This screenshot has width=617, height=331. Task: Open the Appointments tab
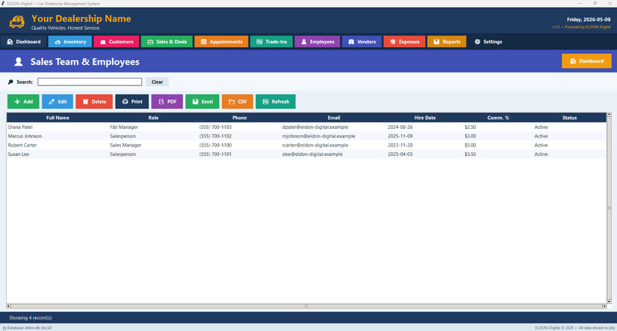[x=221, y=42]
